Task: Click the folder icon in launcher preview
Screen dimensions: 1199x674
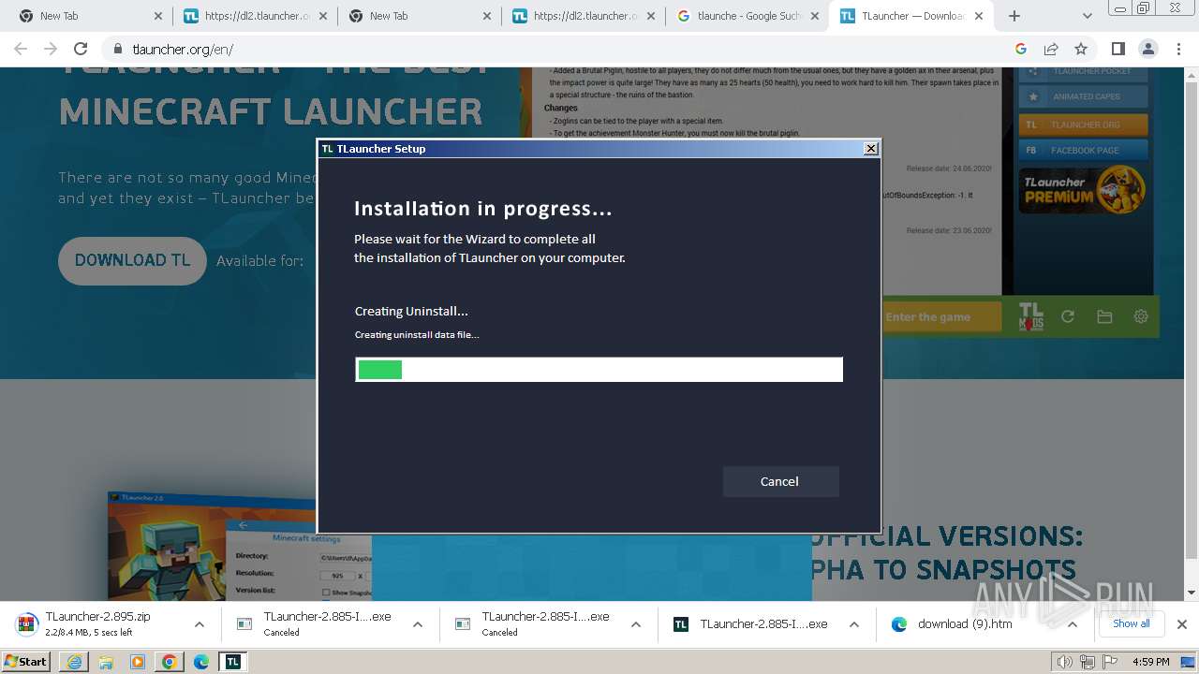Action: pyautogui.click(x=1104, y=316)
